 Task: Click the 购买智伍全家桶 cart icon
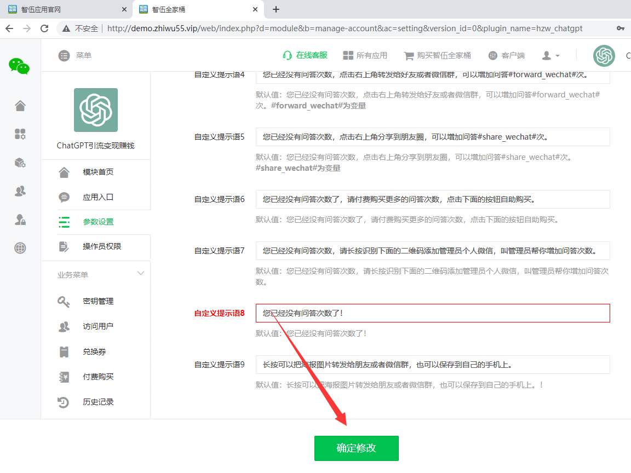(409, 55)
